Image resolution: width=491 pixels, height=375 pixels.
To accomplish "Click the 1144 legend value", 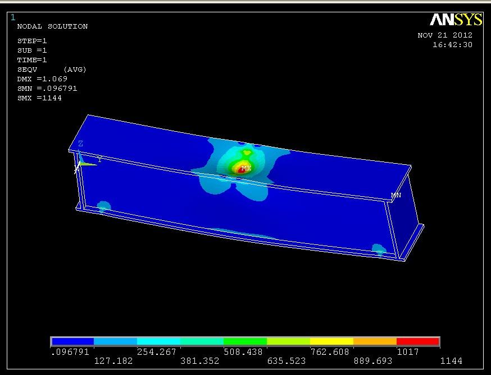I will pos(451,361).
